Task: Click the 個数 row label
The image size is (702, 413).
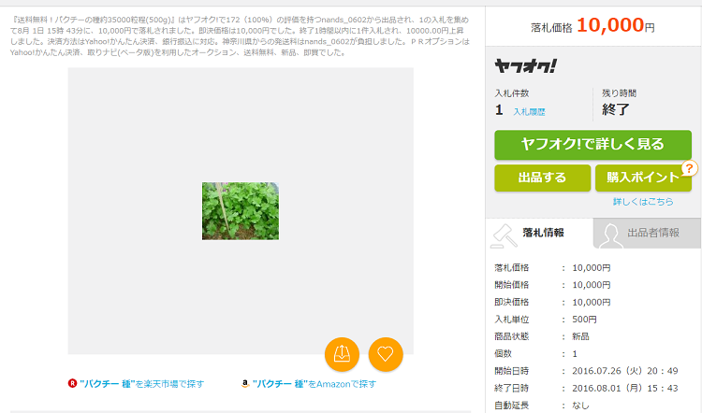Action: click(504, 353)
